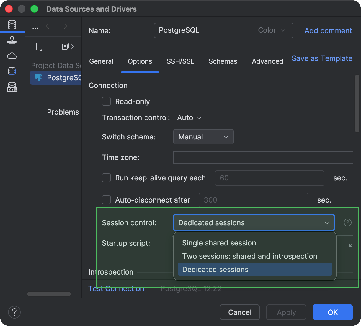Switch to the Options tab
The width and height of the screenshot is (361, 326).
[140, 61]
